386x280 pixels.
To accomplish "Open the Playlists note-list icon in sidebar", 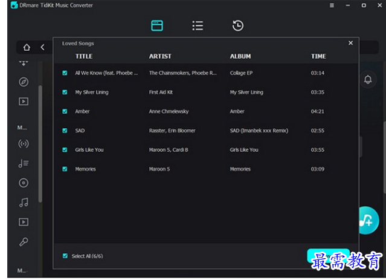I will click(24, 163).
